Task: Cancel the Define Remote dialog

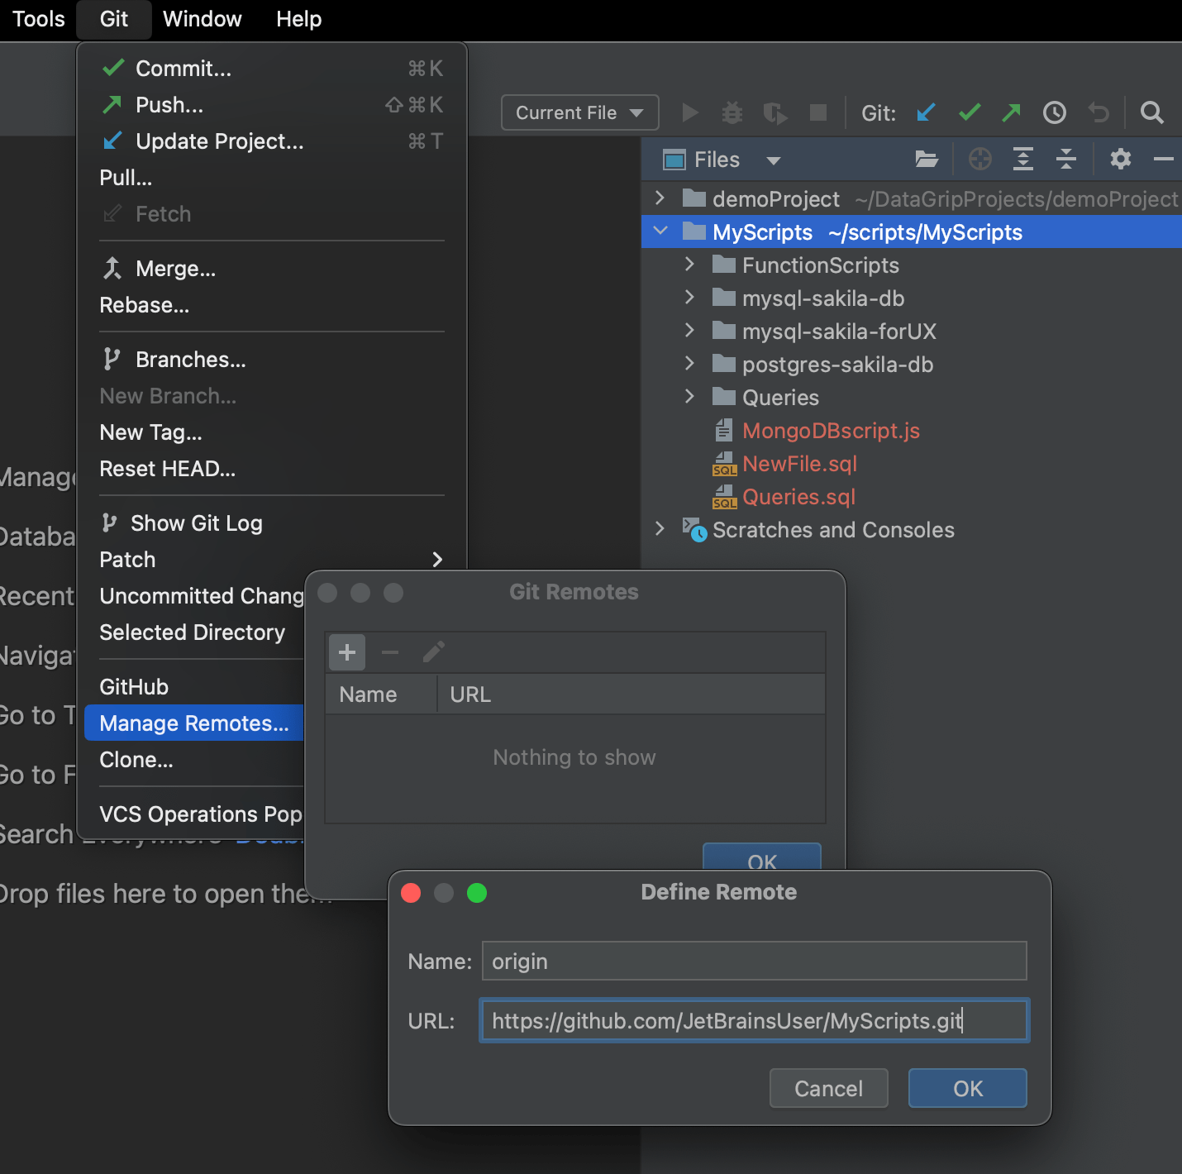Action: point(828,1088)
